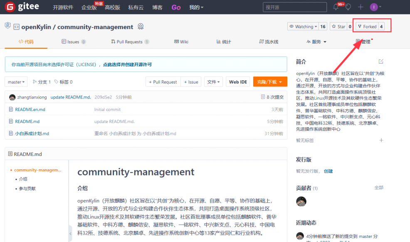Open the 流水线 tab

coord(269,42)
